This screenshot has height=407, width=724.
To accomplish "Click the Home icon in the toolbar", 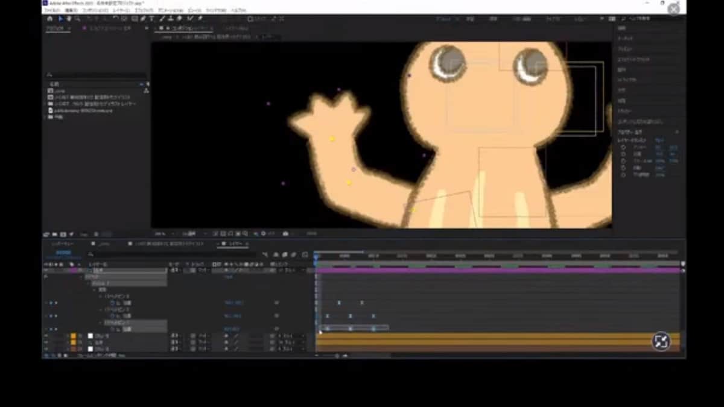I will coord(51,19).
